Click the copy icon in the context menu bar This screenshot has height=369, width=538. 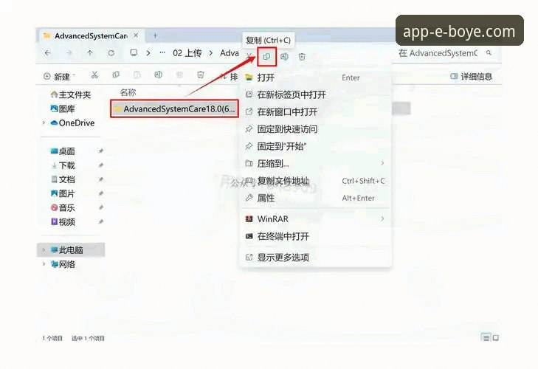[266, 57]
